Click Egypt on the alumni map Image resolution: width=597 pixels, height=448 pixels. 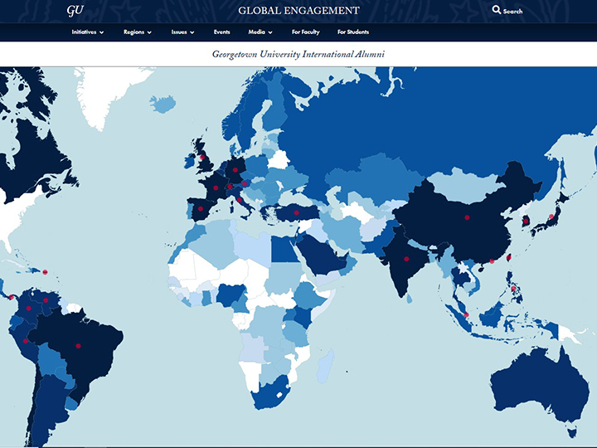tap(284, 250)
